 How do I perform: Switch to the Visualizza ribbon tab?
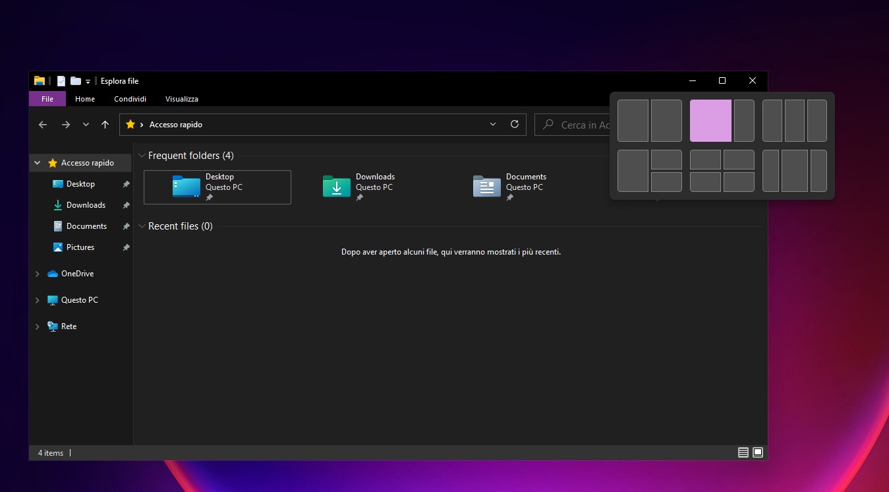(182, 99)
